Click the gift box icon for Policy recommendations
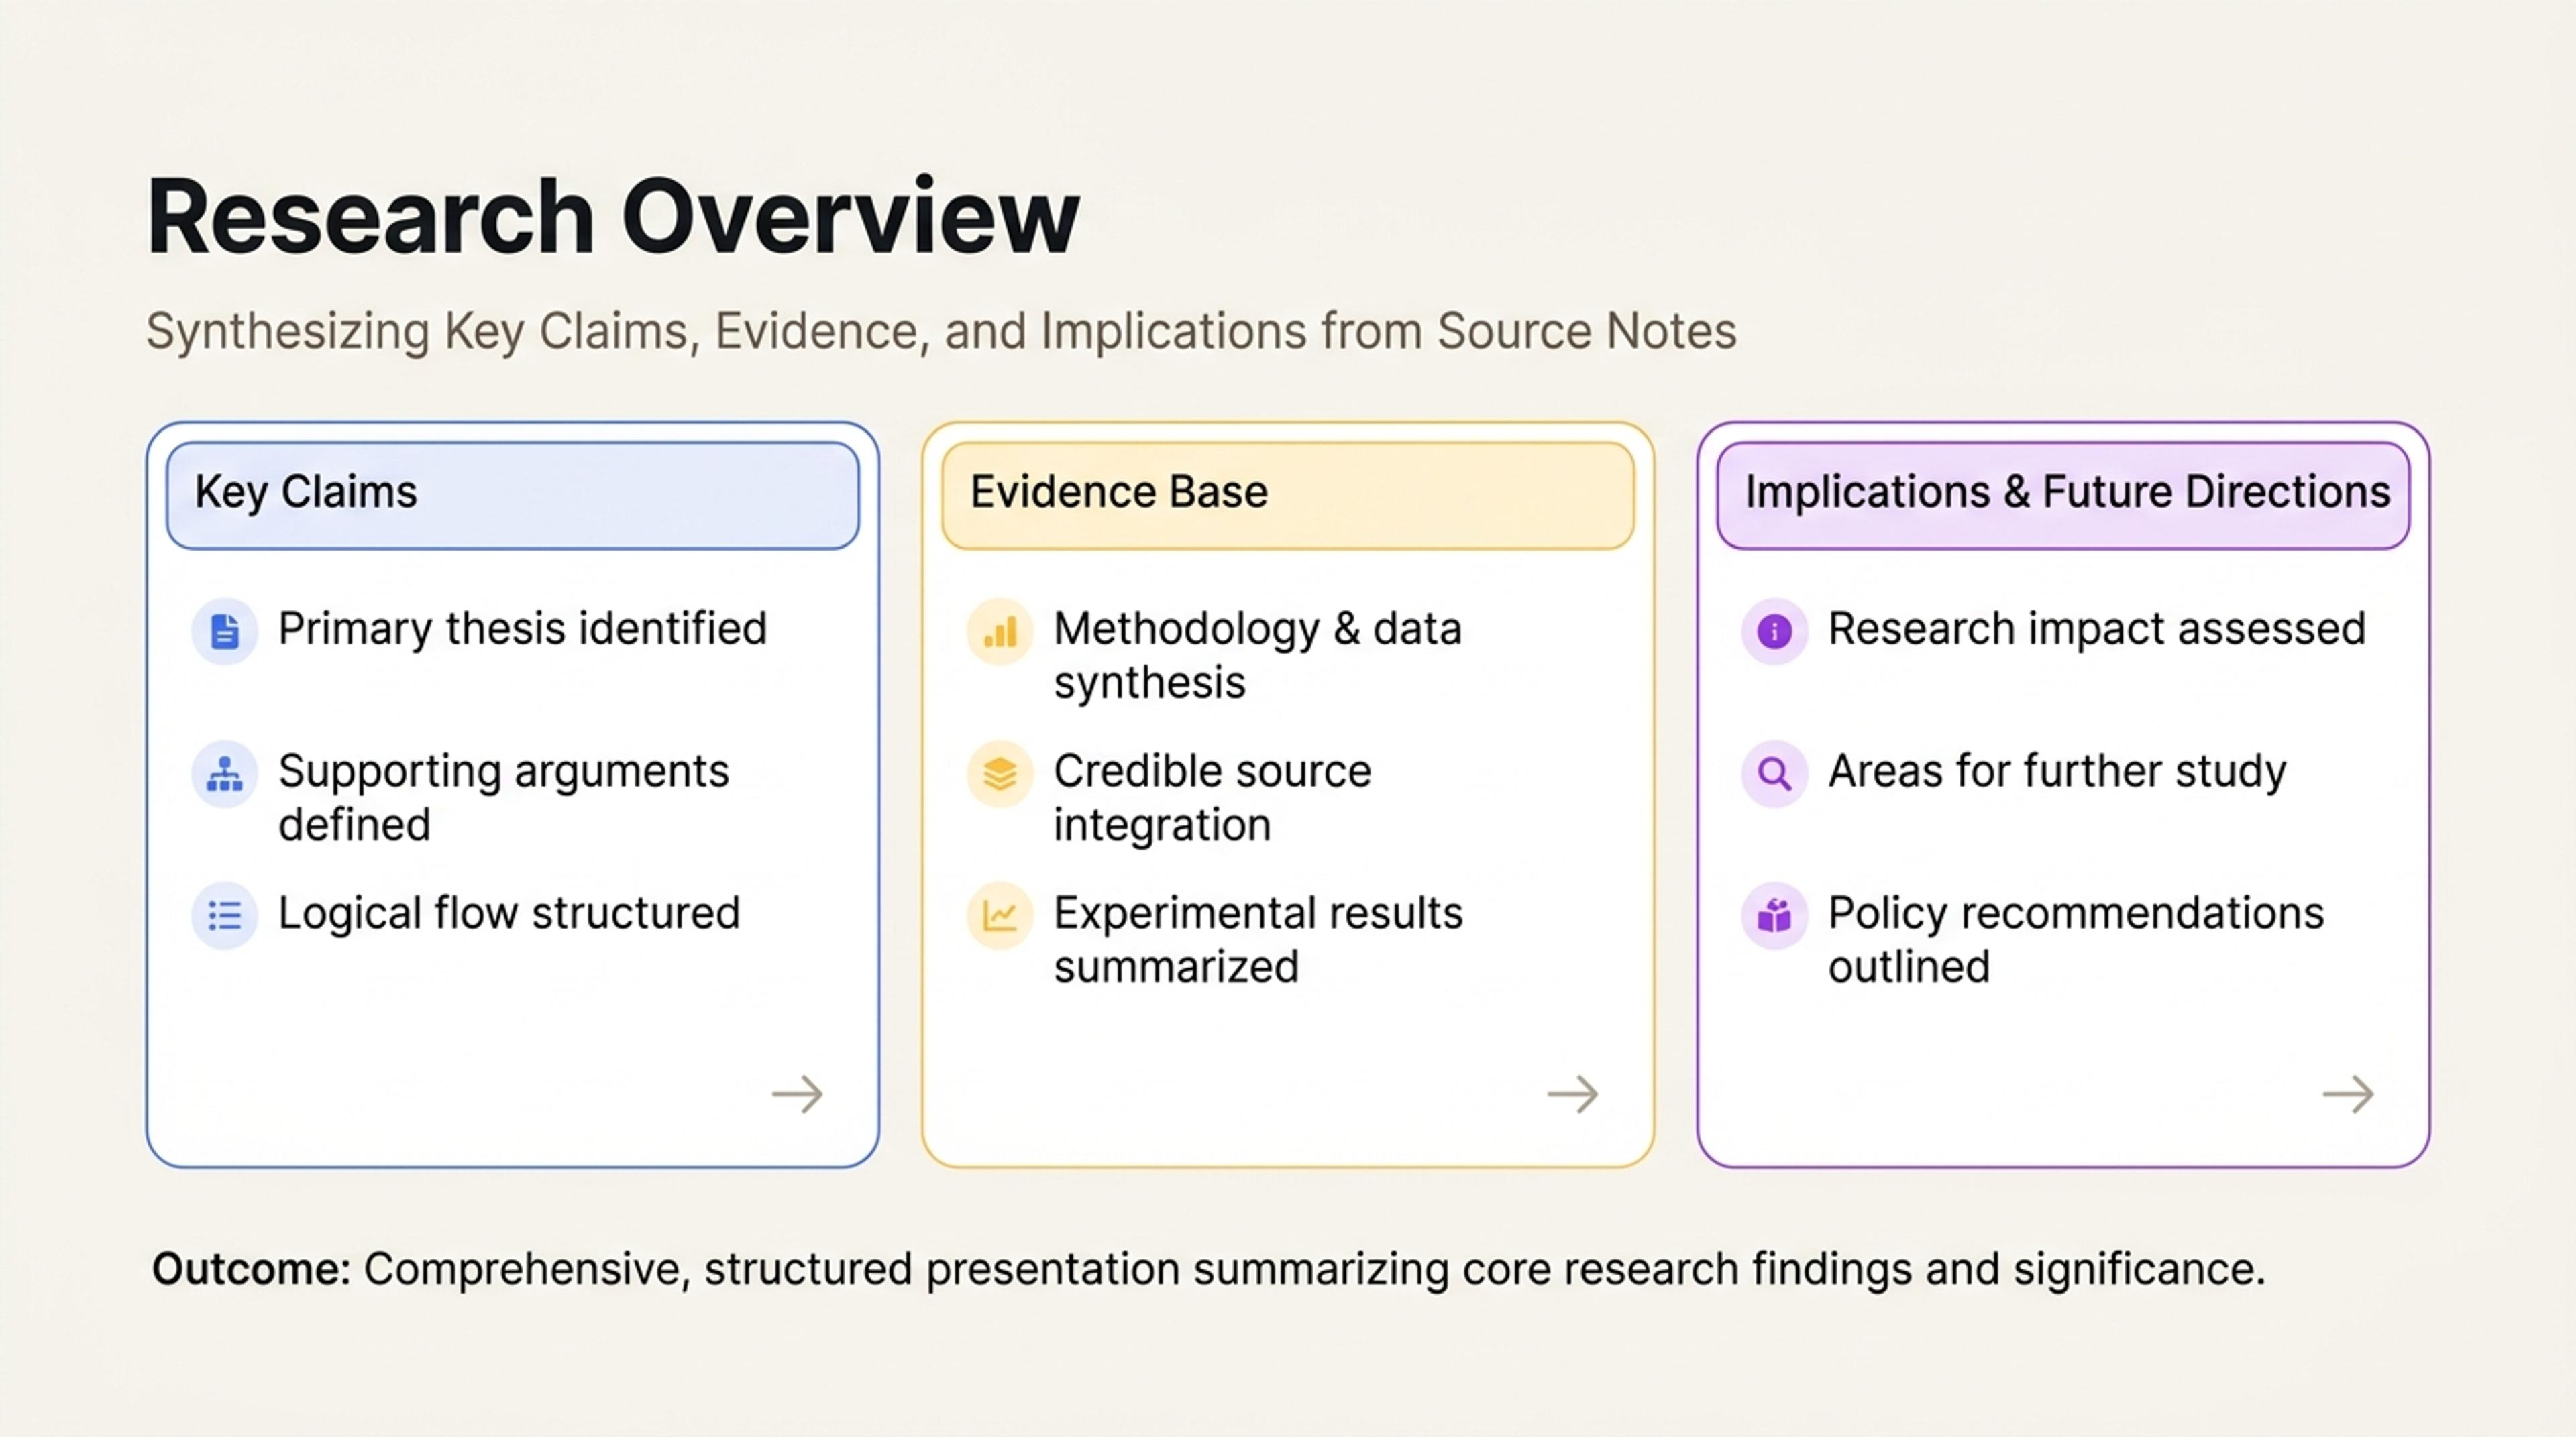 pyautogui.click(x=1775, y=915)
